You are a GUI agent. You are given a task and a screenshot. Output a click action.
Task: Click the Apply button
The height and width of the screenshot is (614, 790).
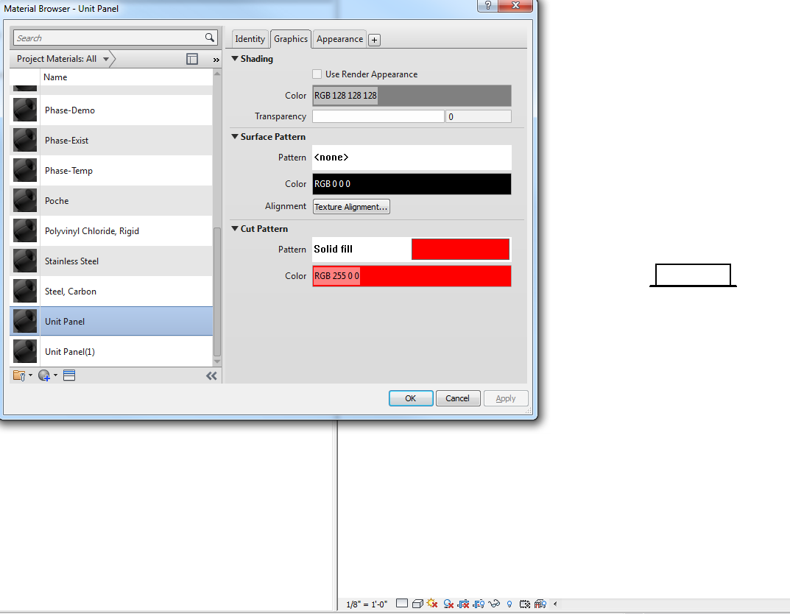pos(506,398)
